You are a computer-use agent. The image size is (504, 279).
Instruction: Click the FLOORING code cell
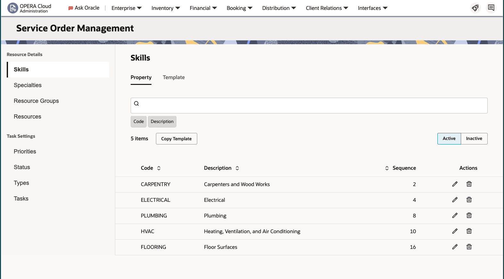coord(153,247)
